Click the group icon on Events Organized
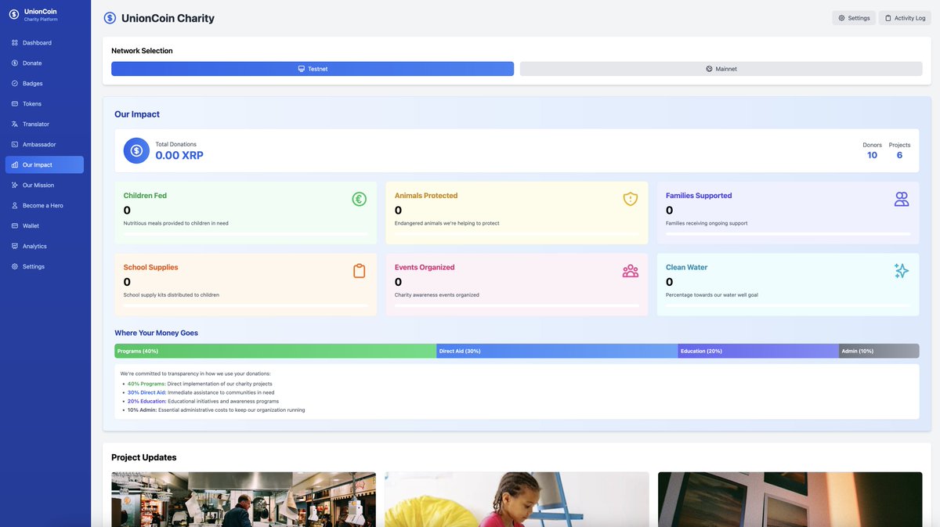The width and height of the screenshot is (940, 527). click(x=631, y=271)
